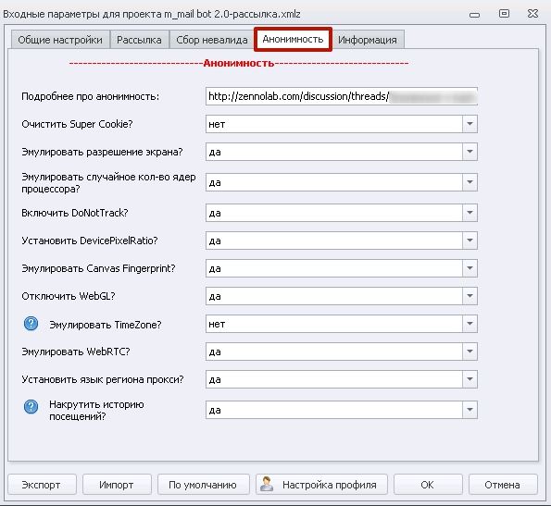The width and height of the screenshot is (551, 506).
Task: Click label Эмулировать разрешение экрана?
Action: coord(102,152)
